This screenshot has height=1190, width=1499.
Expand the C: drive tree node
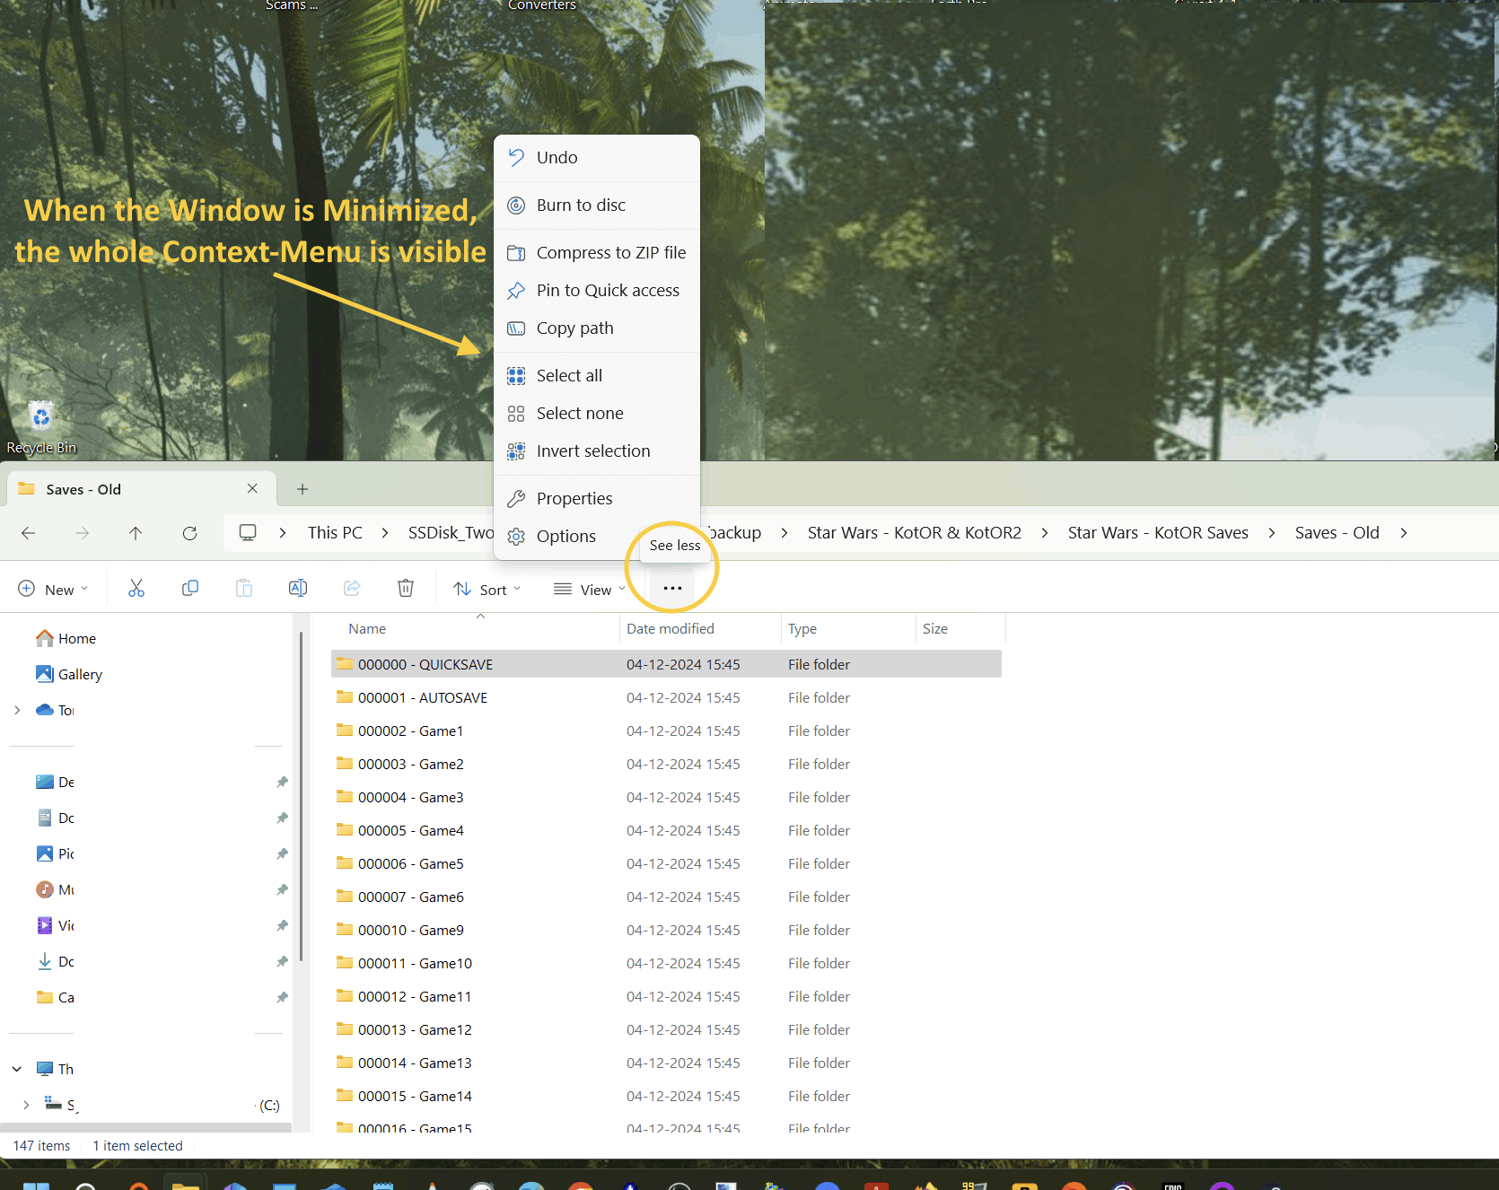[x=26, y=1106]
